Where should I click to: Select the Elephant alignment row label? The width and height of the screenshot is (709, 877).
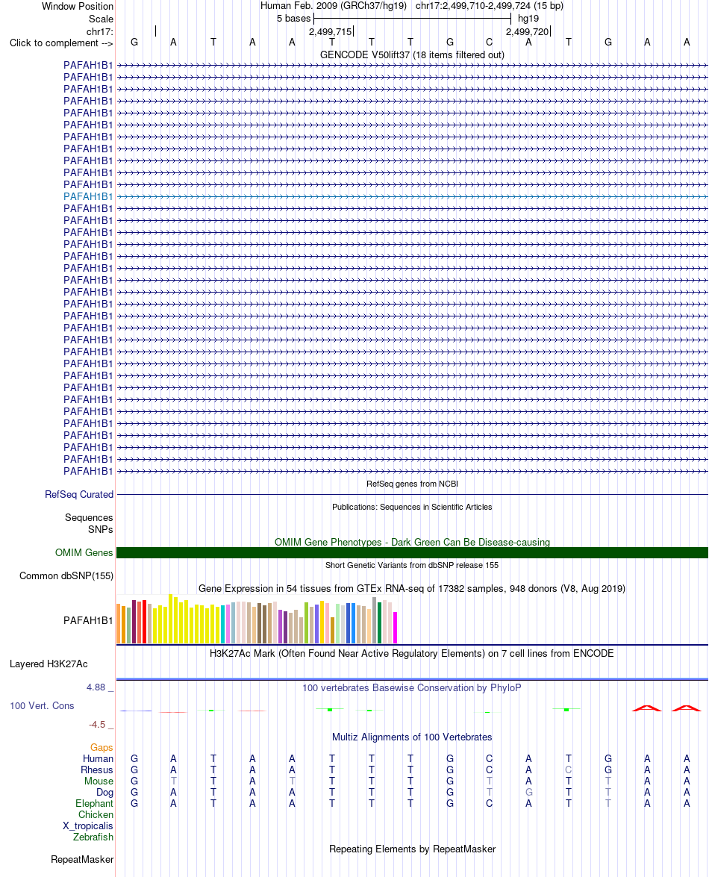95,804
